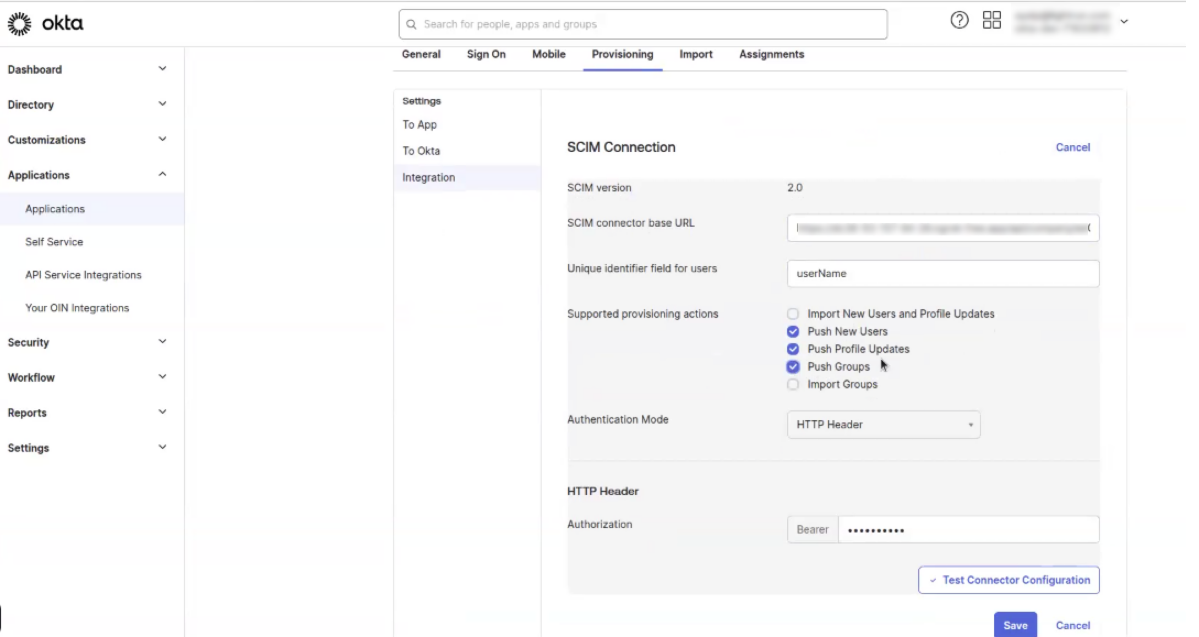
Task: Expand the Security sidebar section
Action: tap(162, 342)
